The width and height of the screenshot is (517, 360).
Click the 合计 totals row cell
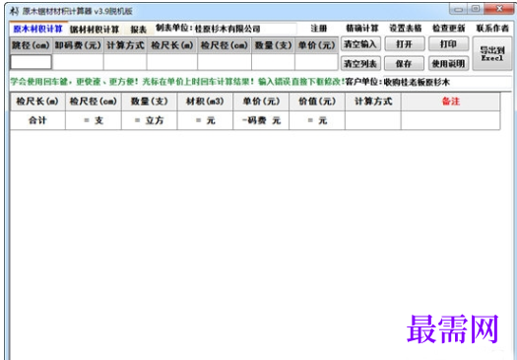pyautogui.click(x=37, y=120)
